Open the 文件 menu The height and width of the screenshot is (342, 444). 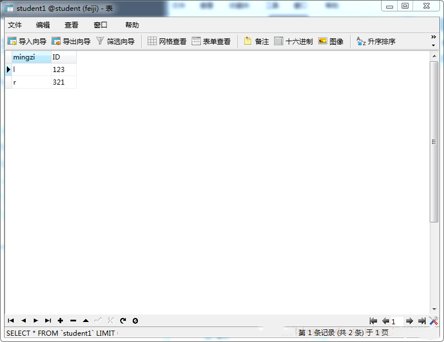[x=15, y=25]
